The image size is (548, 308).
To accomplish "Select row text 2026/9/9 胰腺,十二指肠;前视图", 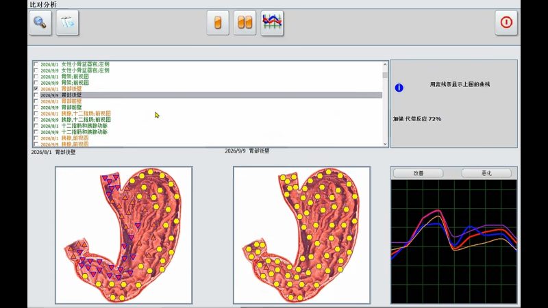I will (x=75, y=120).
